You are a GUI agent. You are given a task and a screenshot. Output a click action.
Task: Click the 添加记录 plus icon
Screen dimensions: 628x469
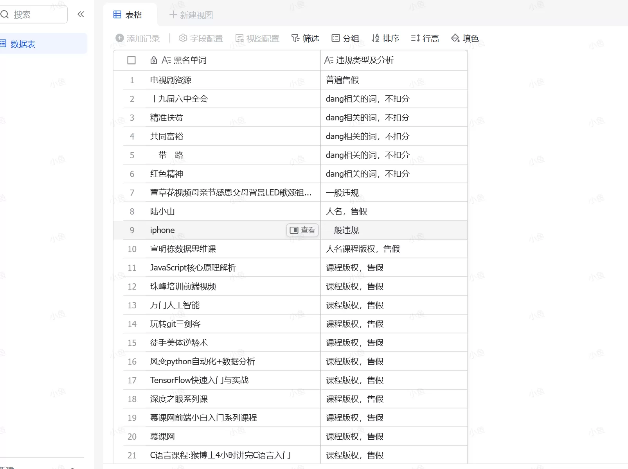coord(119,38)
